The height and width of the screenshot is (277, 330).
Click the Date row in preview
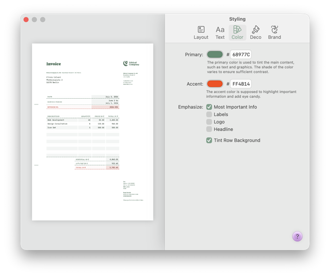[x=82, y=97]
